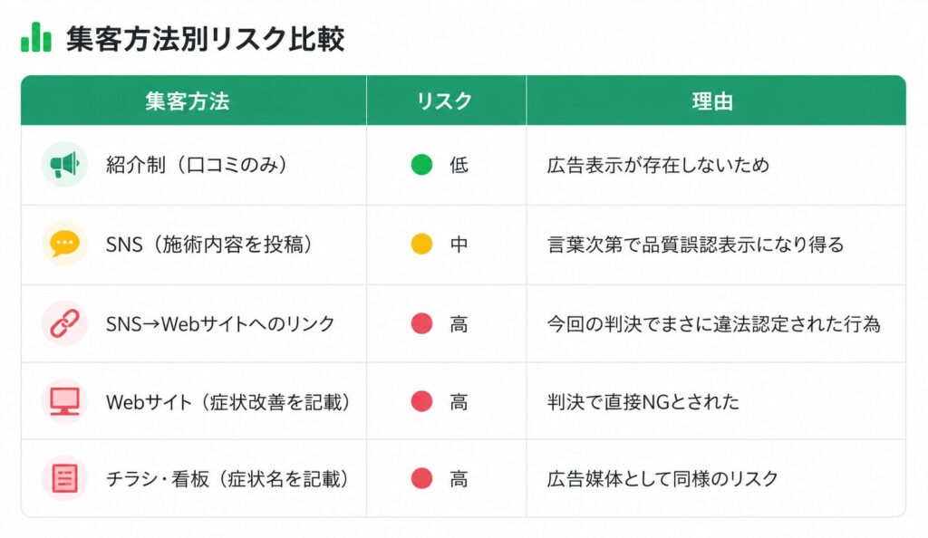Click the title 集客方法別リスク比較
Screen dimensions: 928x538
pyautogui.click(x=205, y=39)
